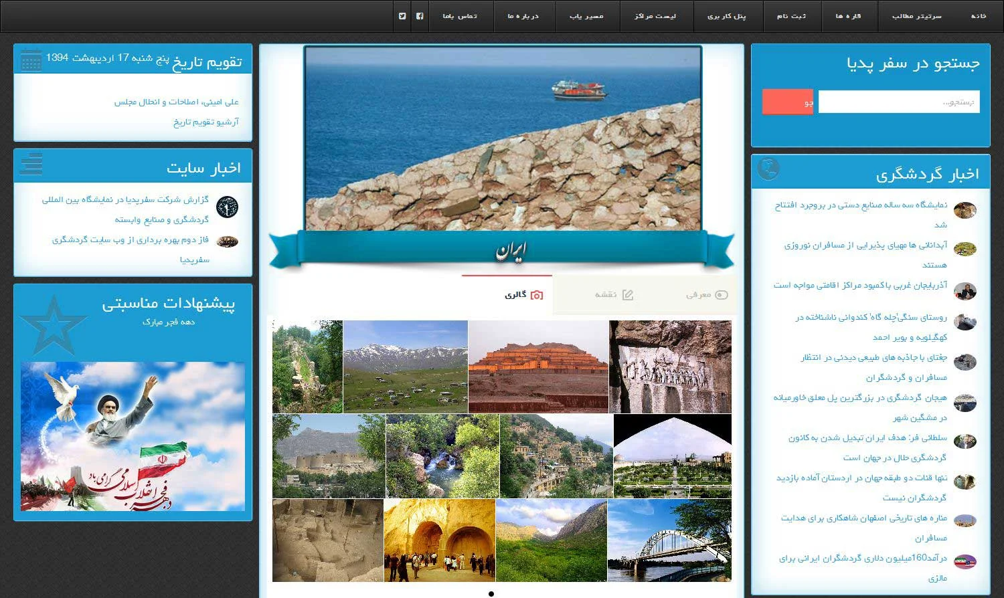Go to خانه in the top menu
1004x598 pixels.
pos(979,16)
